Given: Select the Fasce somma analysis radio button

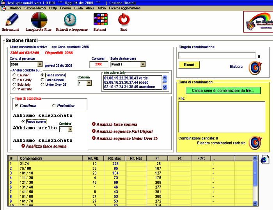Looking at the screenshot, I should (x=42, y=75).
